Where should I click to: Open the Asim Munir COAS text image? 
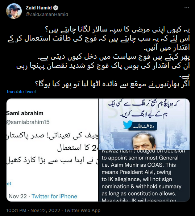click(144, 176)
